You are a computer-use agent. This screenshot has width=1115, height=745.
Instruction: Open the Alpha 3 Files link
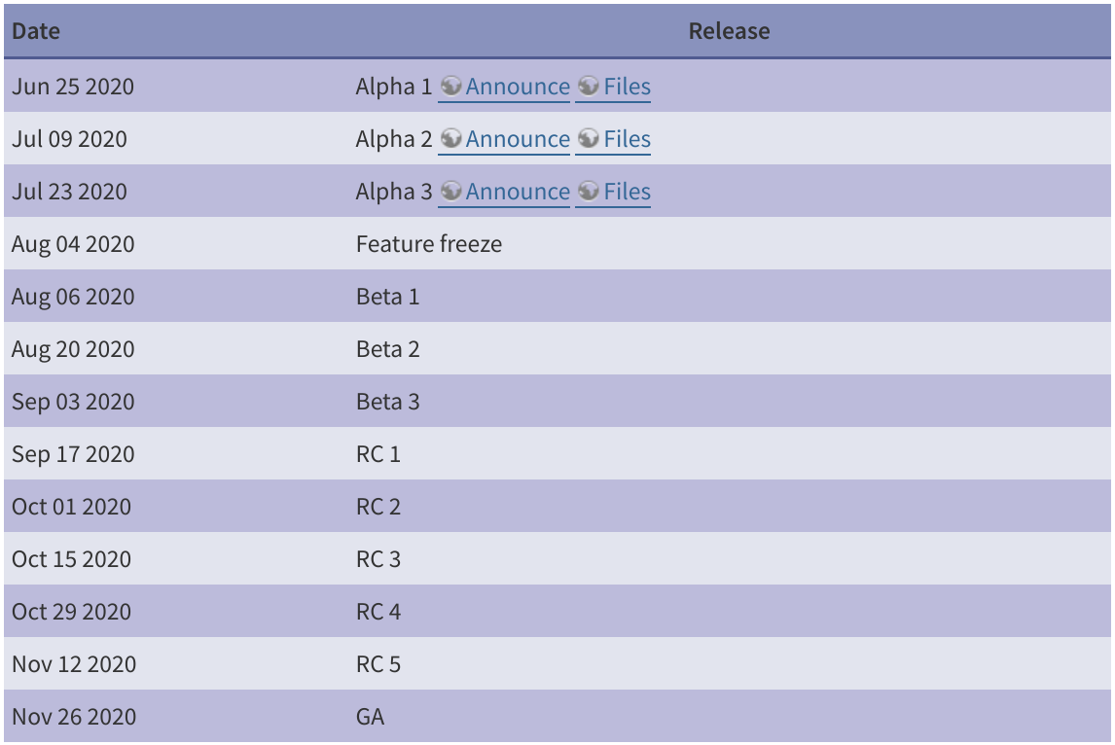click(627, 192)
